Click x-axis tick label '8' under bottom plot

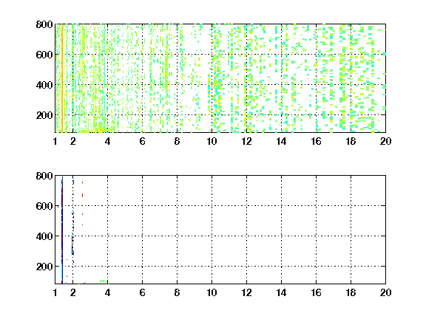177,292
